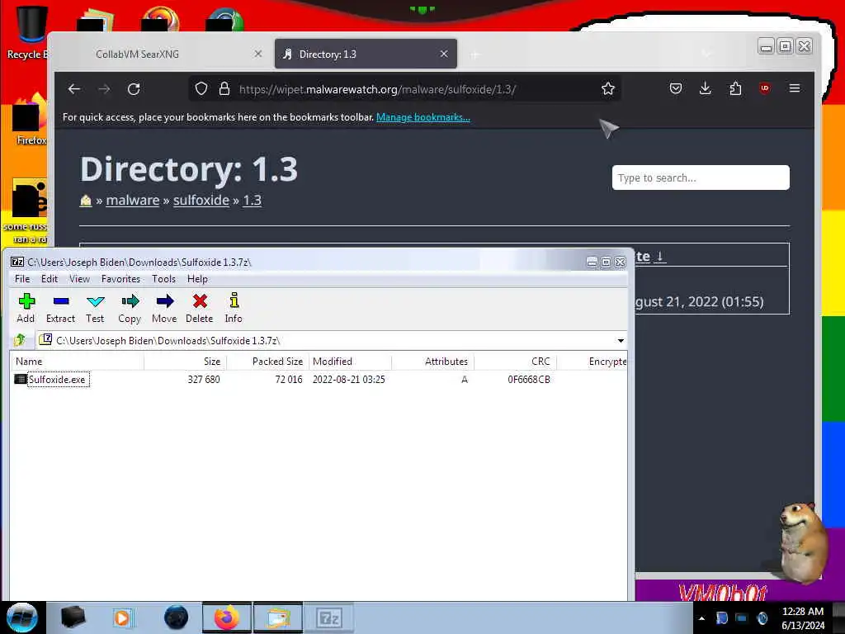The width and height of the screenshot is (845, 634).
Task: Click the Firefox back arrow
Action: pyautogui.click(x=74, y=89)
